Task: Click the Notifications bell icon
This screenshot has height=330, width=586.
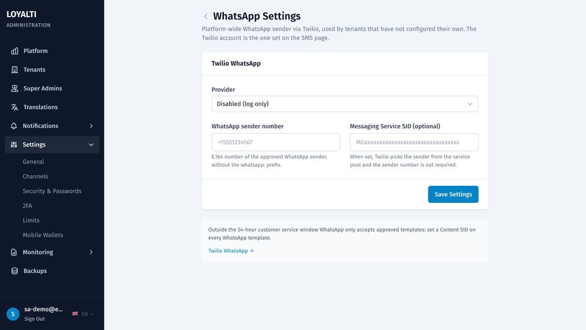Action: point(14,126)
